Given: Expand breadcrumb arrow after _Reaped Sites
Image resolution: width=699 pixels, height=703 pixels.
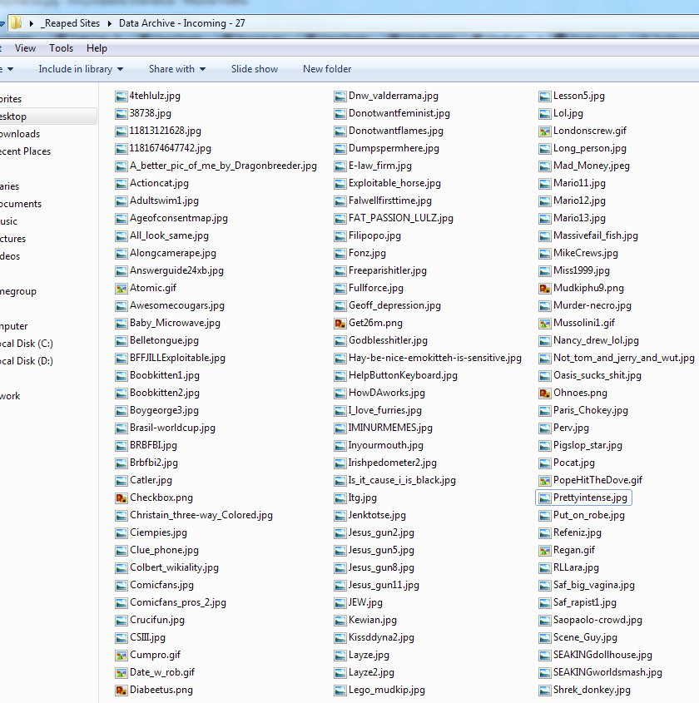Looking at the screenshot, I should 110,23.
